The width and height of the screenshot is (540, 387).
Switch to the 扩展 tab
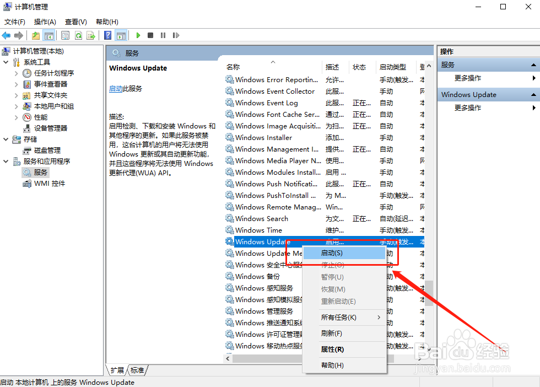(117, 370)
